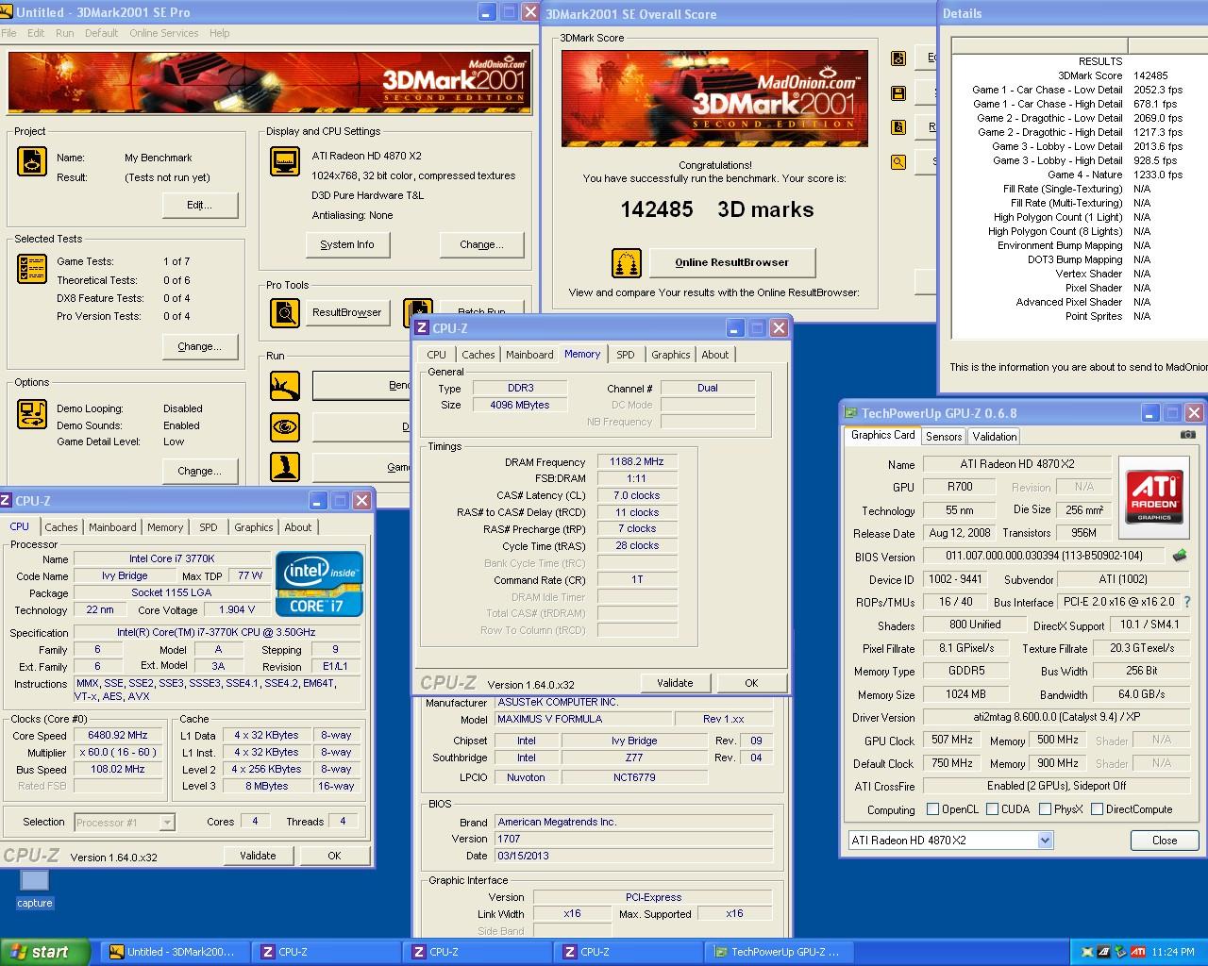1208x966 pixels.
Task: Click the Benchmark run icon
Action: click(285, 386)
